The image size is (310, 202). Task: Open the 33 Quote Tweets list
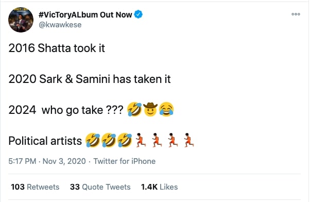click(x=100, y=187)
